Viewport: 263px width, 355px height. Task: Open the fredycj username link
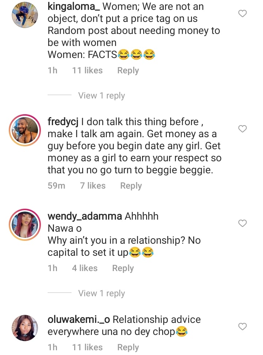pyautogui.click(x=63, y=122)
